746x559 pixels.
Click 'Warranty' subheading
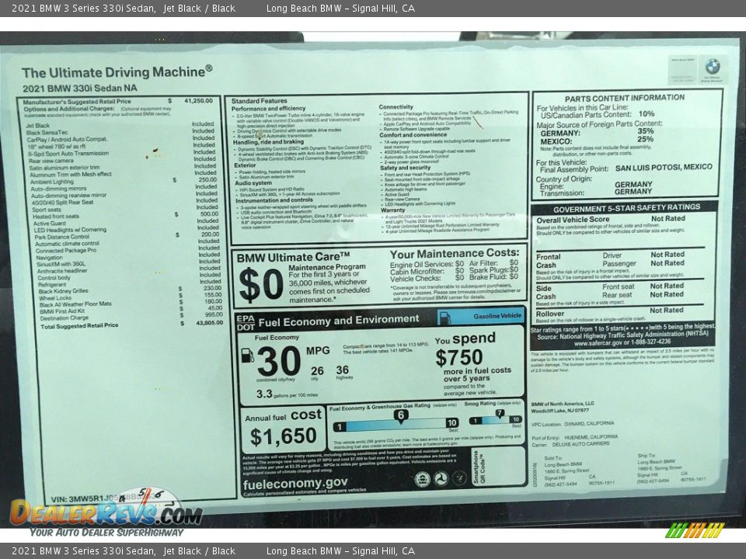click(x=392, y=210)
